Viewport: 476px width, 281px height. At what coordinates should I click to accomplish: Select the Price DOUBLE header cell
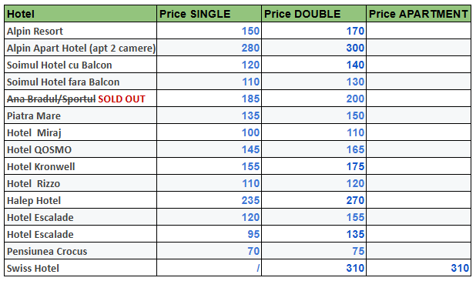pos(313,14)
